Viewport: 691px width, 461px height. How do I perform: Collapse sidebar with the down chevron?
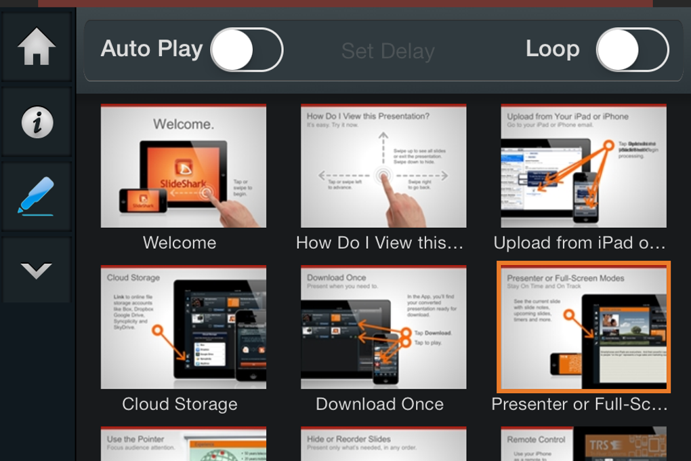point(36,270)
